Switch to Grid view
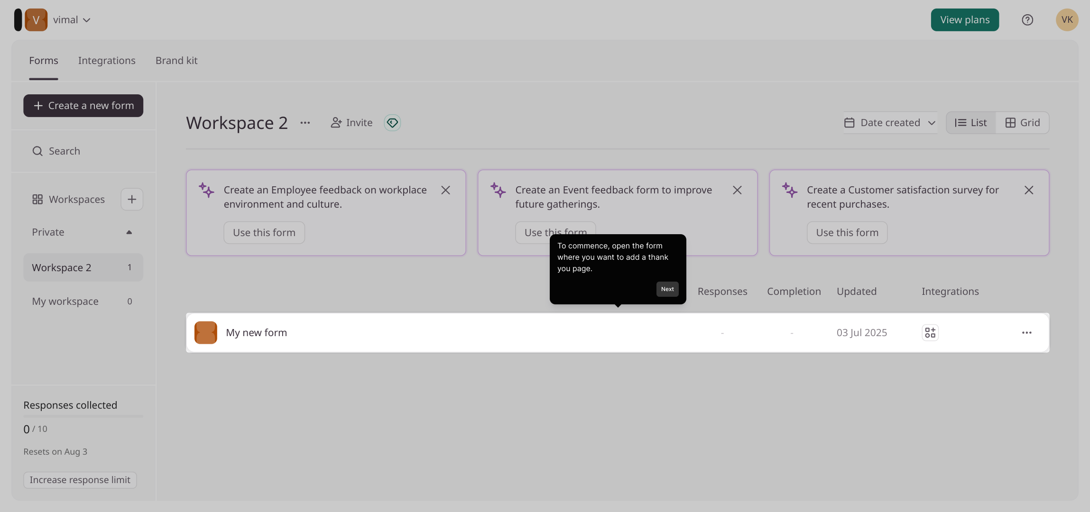The width and height of the screenshot is (1090, 512). [1023, 123]
